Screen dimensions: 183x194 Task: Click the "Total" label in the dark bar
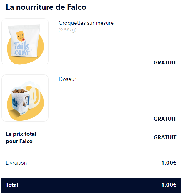12,185
